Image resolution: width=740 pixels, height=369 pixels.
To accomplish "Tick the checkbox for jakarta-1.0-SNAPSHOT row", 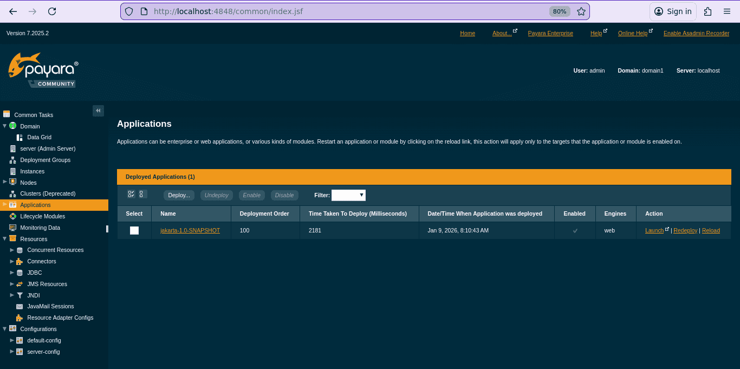I will (x=134, y=230).
